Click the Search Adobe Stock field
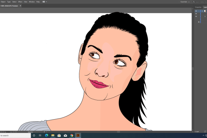This screenshot has height=138, width=207. [x=200, y=2]
